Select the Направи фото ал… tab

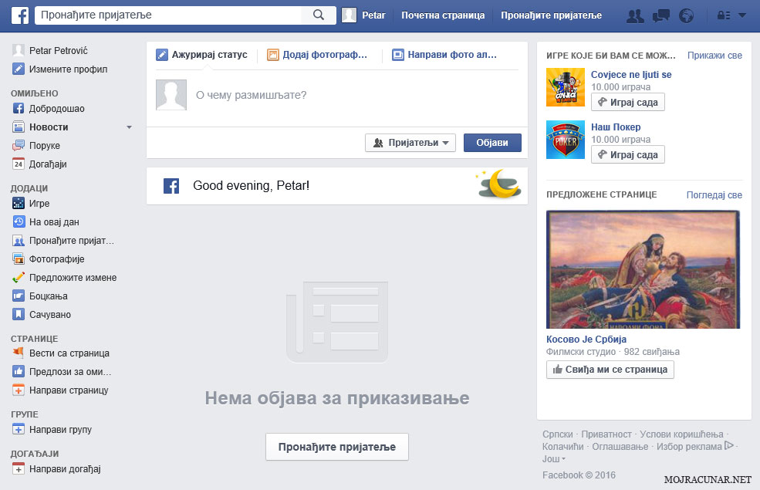click(444, 55)
